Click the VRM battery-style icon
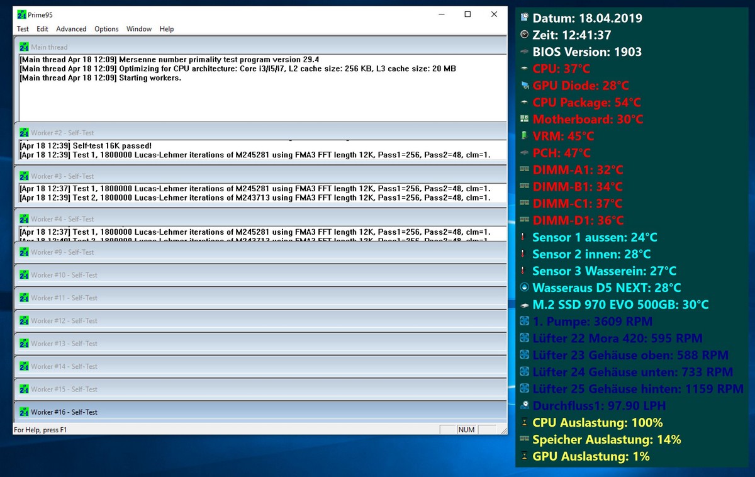The width and height of the screenshot is (755, 477). click(525, 136)
